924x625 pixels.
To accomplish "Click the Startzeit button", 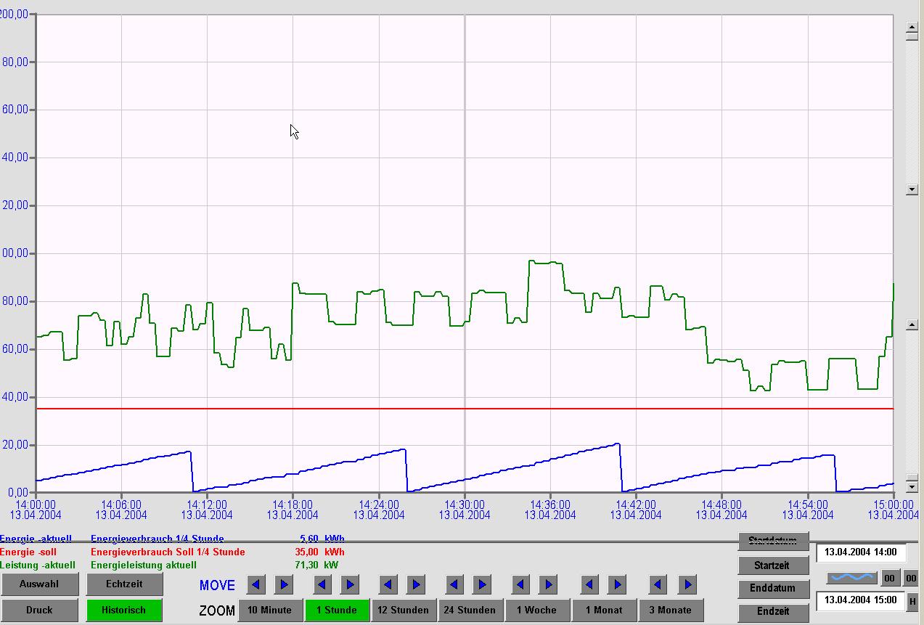I will 772,565.
